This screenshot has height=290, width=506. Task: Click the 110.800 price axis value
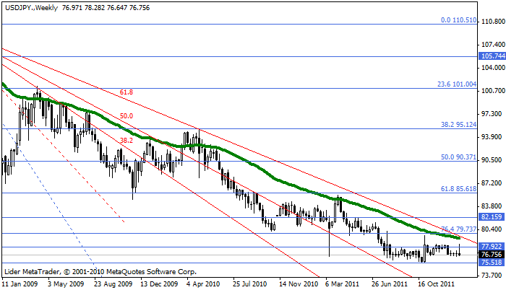[493, 22]
